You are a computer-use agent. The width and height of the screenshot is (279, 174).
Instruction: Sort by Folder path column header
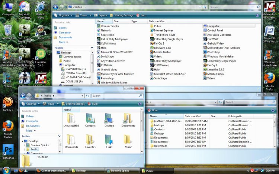click(240, 116)
